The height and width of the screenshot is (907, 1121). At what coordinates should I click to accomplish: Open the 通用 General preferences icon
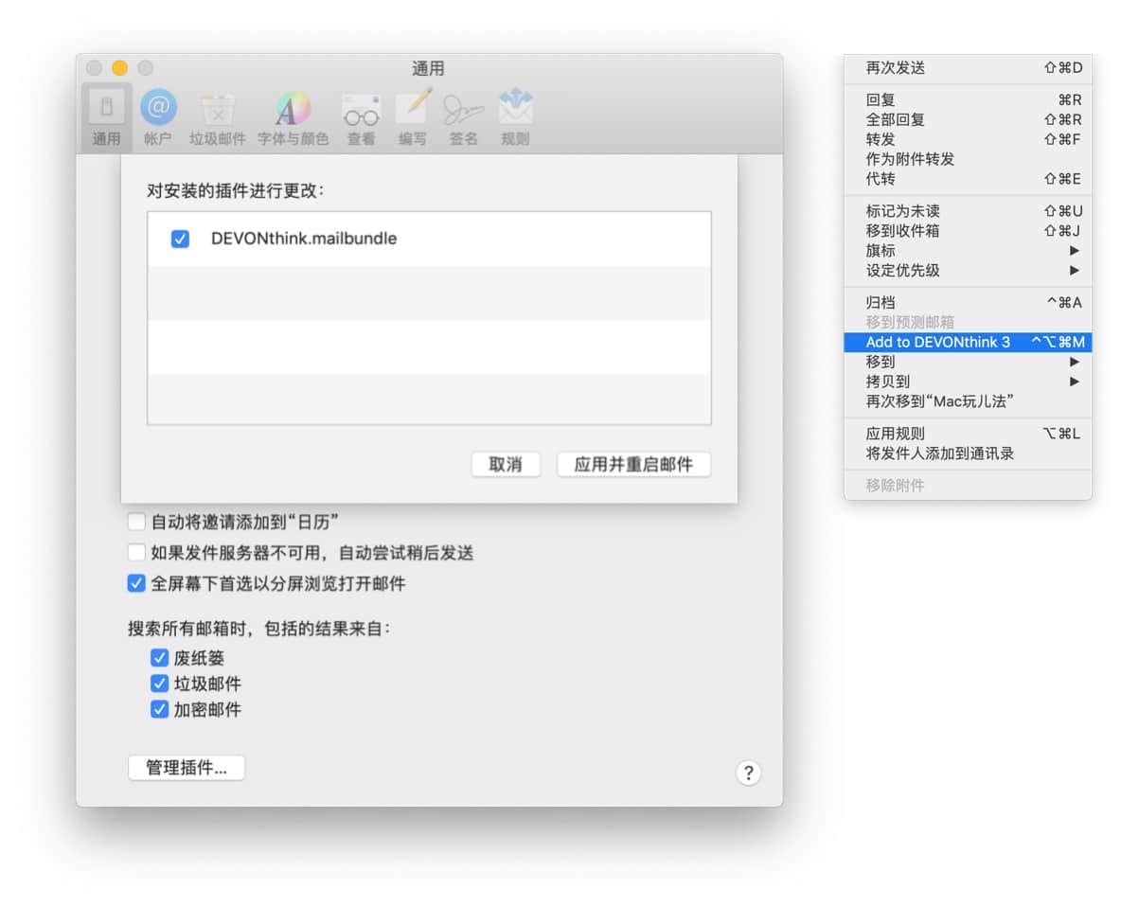pyautogui.click(x=107, y=117)
